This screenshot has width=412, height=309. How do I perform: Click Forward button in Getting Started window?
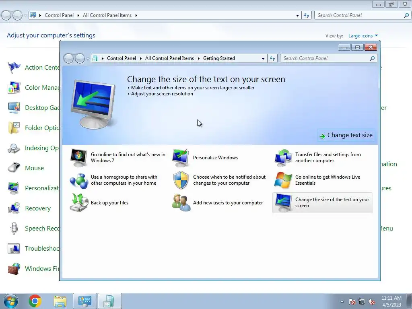pos(80,58)
